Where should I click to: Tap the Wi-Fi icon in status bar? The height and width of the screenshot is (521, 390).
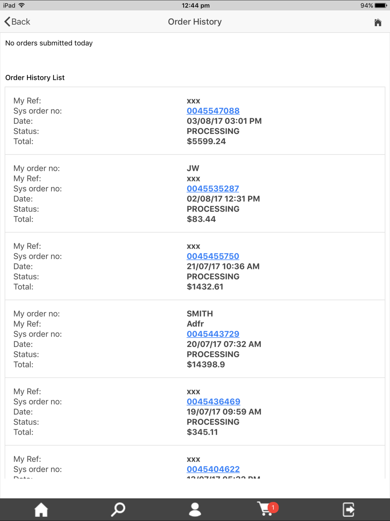(21, 5)
